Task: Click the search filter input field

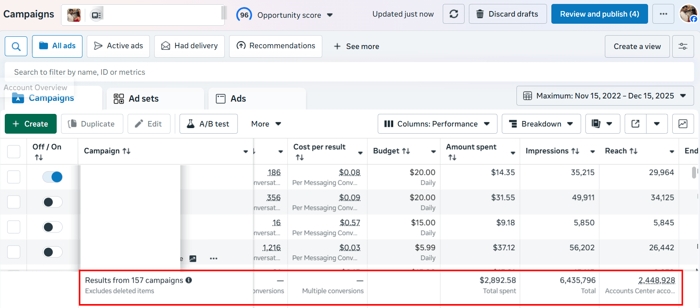Action: click(x=349, y=72)
